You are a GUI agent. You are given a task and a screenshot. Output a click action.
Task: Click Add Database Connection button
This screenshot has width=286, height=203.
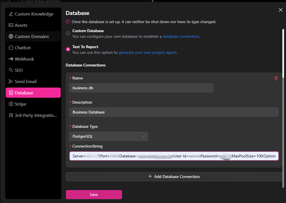click(x=174, y=177)
